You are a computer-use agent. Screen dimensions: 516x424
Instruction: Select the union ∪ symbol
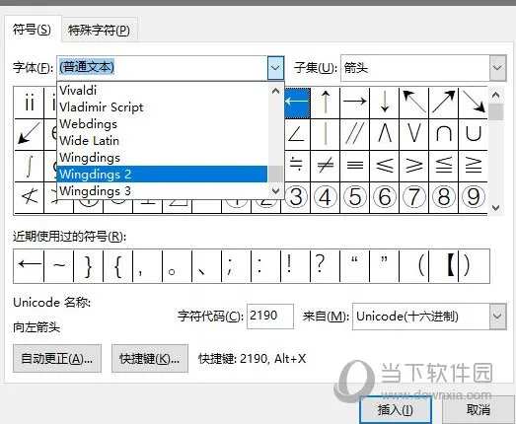[474, 134]
